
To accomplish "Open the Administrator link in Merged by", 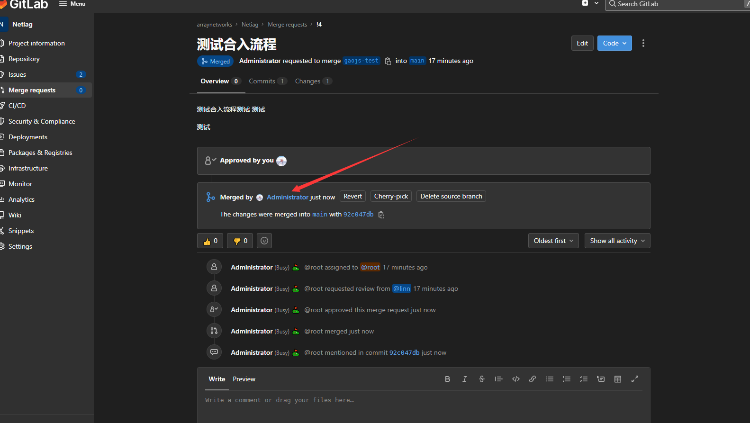I will pyautogui.click(x=288, y=197).
